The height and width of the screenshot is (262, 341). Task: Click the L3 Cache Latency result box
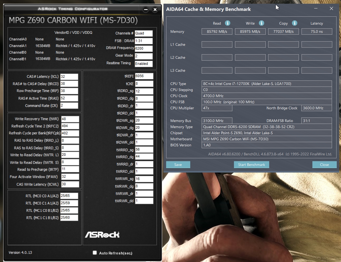[317, 70]
